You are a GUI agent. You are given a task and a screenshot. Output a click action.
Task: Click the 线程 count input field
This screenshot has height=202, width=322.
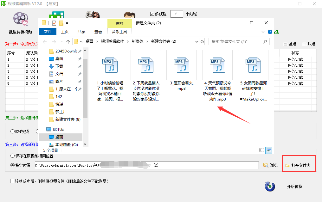click(177, 14)
